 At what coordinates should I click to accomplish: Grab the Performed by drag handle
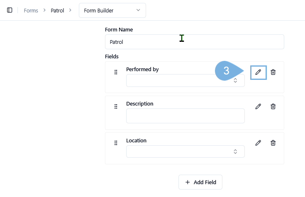pyautogui.click(x=116, y=72)
